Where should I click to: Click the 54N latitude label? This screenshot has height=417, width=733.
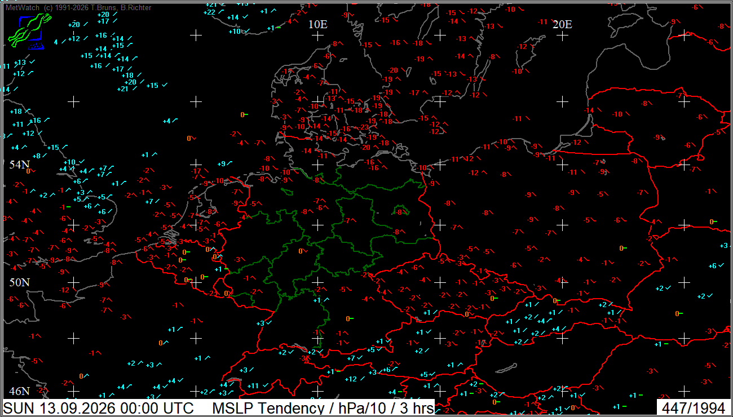[x=19, y=165]
